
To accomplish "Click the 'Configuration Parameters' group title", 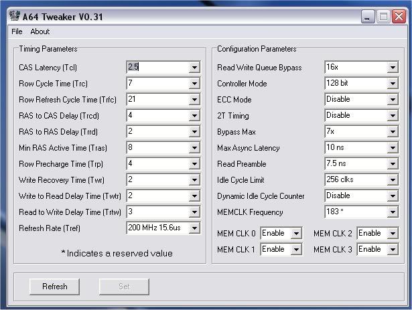I will [257, 49].
